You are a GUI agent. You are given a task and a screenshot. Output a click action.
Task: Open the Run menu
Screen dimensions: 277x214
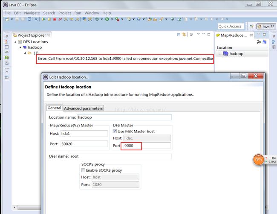coord(78,13)
